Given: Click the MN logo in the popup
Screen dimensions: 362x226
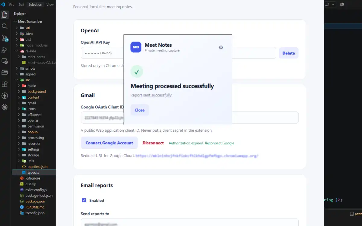Looking at the screenshot, I should [x=136, y=47].
